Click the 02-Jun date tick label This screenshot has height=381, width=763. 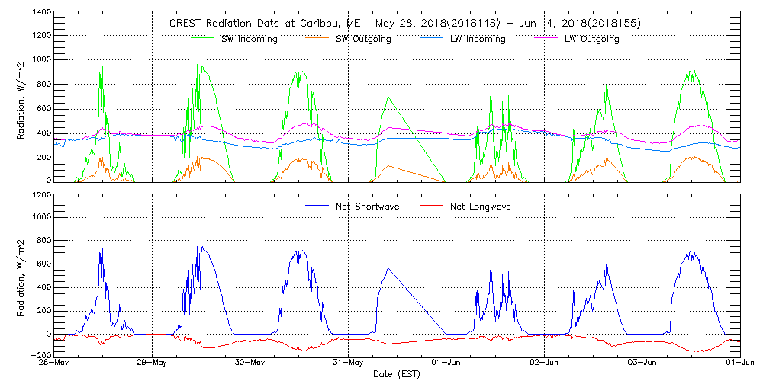[544, 363]
